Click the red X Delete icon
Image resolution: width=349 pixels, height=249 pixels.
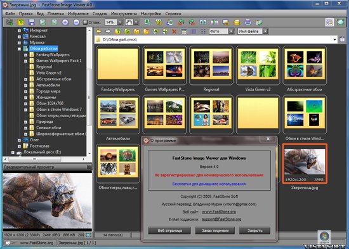tap(174, 32)
